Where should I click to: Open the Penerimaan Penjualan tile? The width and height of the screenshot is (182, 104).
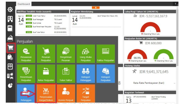[x=26, y=74]
